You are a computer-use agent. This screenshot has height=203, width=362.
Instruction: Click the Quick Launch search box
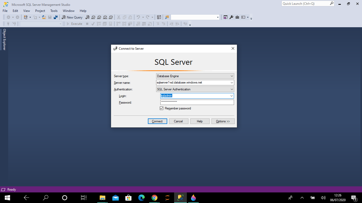tap(308, 4)
